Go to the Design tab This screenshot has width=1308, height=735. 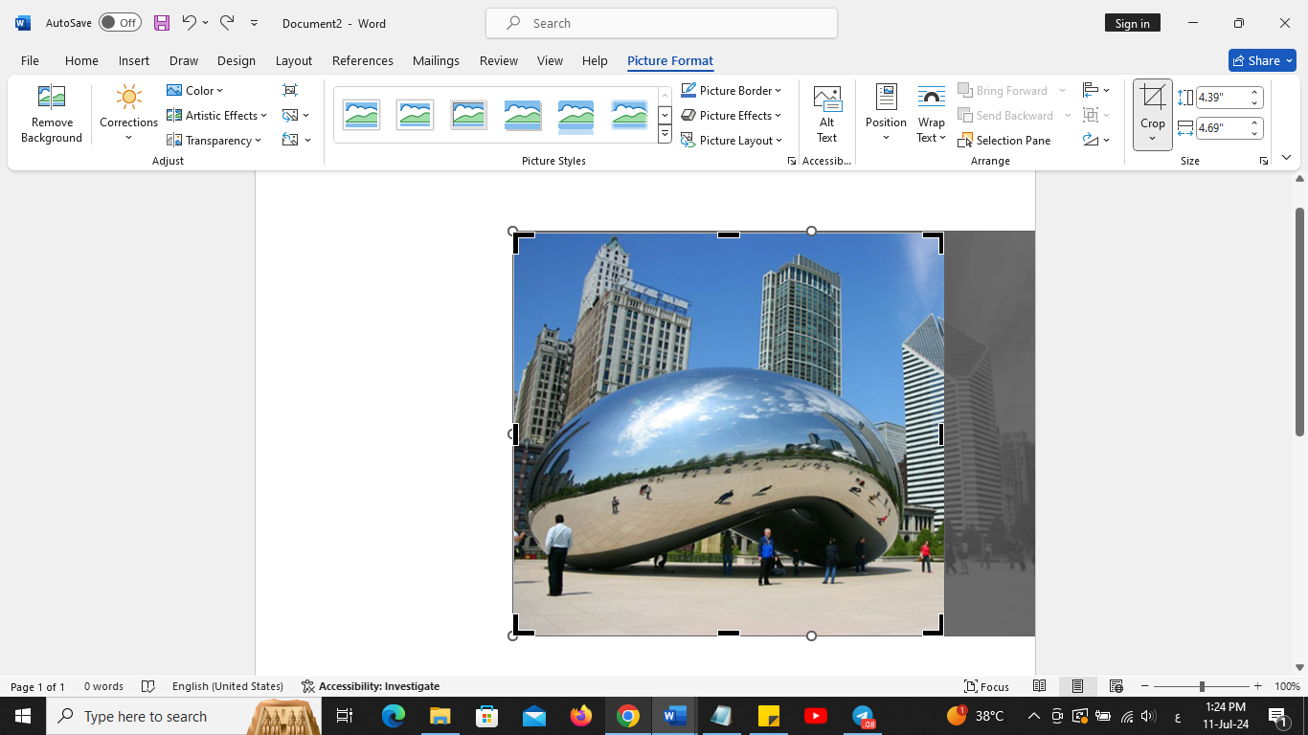pos(236,60)
